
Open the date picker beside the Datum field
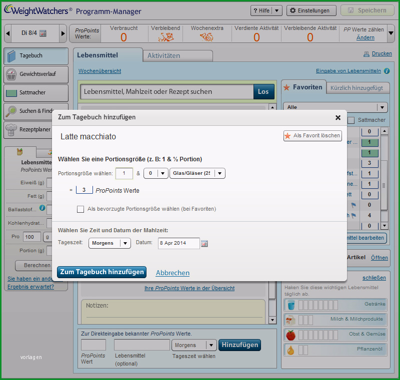(204, 244)
